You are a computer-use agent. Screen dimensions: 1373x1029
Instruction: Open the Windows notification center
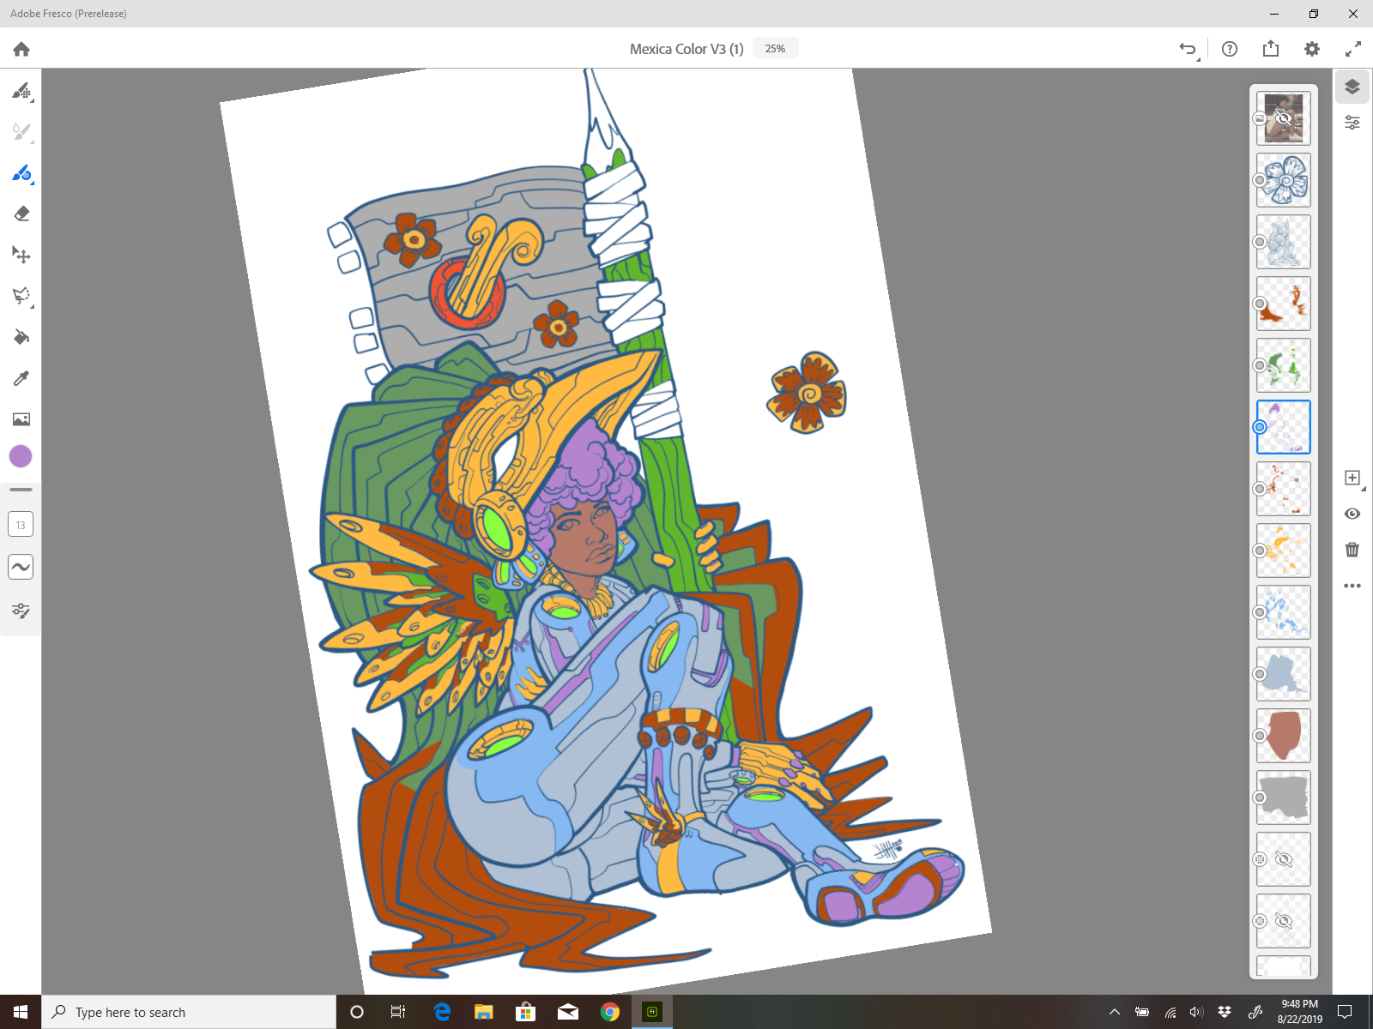click(x=1345, y=1012)
